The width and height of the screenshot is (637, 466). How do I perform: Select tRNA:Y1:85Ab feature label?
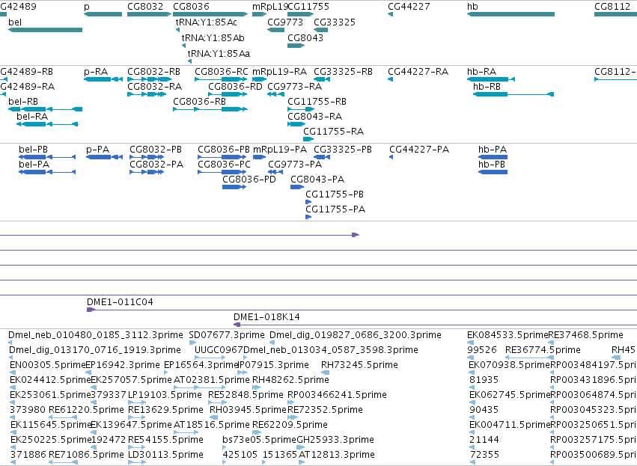coord(213,37)
